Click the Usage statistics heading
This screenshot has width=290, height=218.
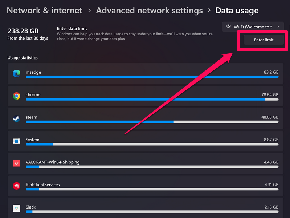[x=23, y=58]
